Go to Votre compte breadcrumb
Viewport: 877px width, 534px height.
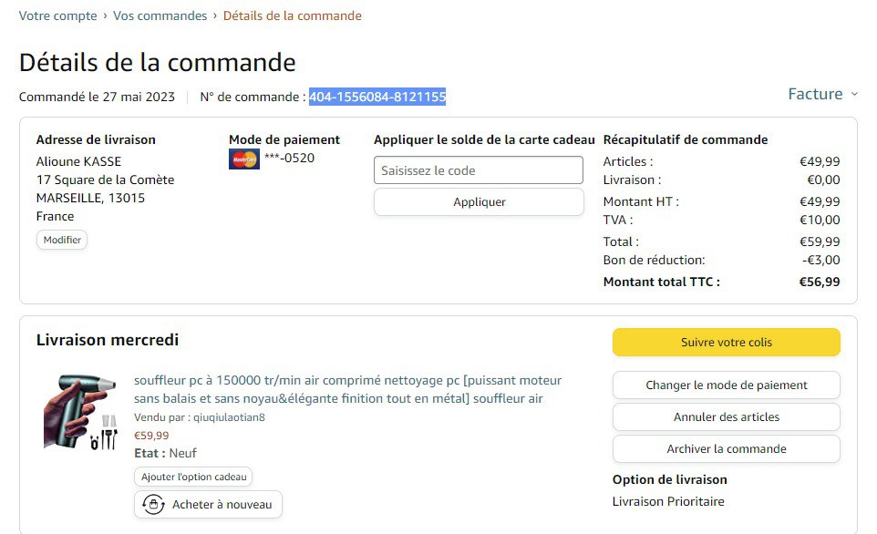(58, 15)
